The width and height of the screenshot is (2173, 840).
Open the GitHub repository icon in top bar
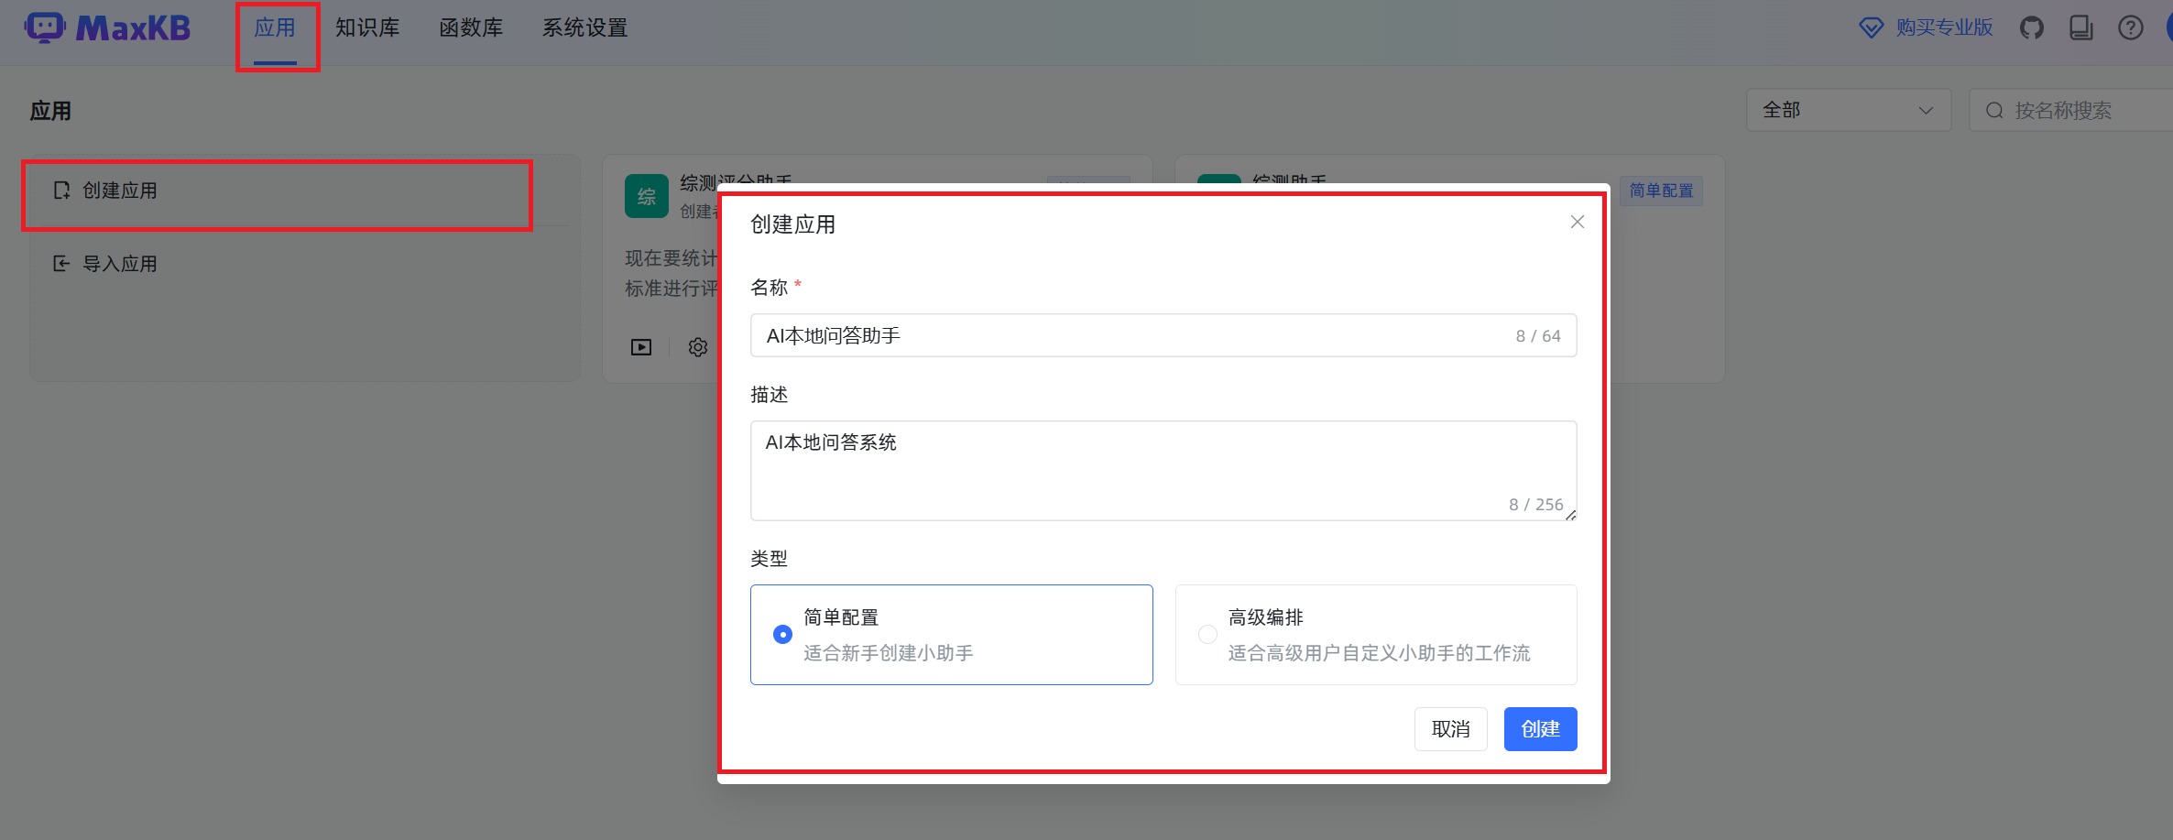pyautogui.click(x=2032, y=27)
